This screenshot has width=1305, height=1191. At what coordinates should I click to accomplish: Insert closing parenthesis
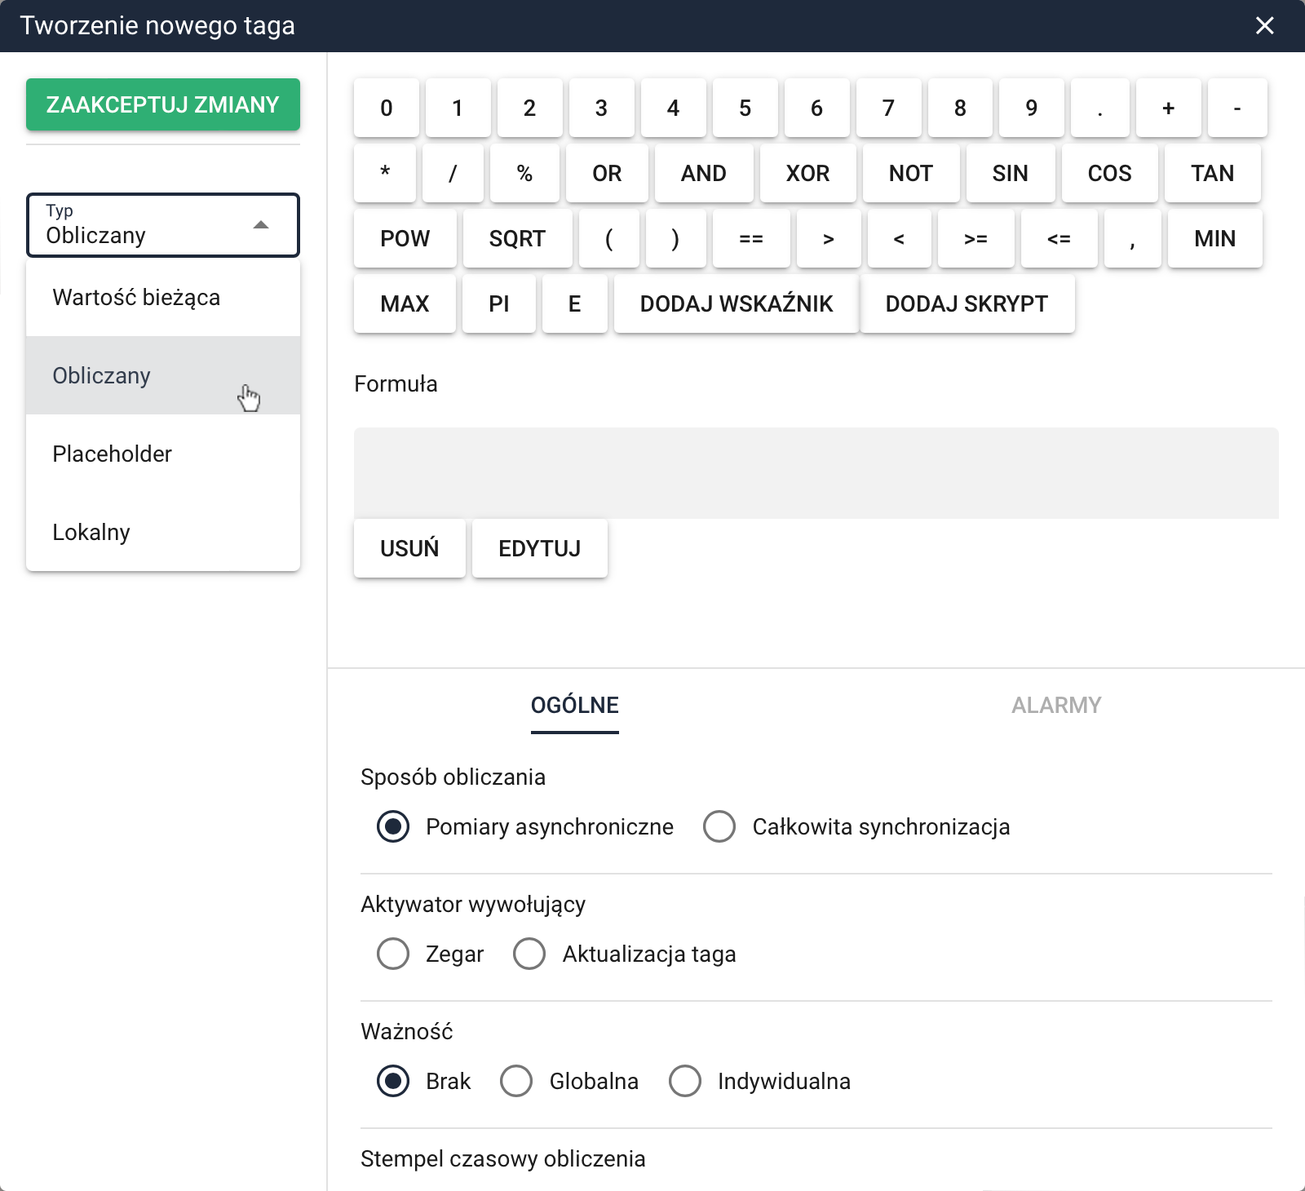tap(676, 238)
